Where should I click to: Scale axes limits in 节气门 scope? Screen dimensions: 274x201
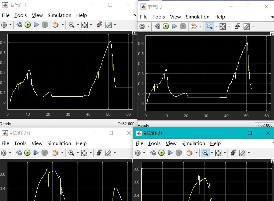[x=223, y=26]
